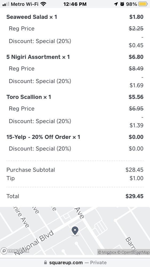150x267 pixels.
Task: Select the 5 Nigiri Assortment item
Action: pyautogui.click(x=75, y=57)
